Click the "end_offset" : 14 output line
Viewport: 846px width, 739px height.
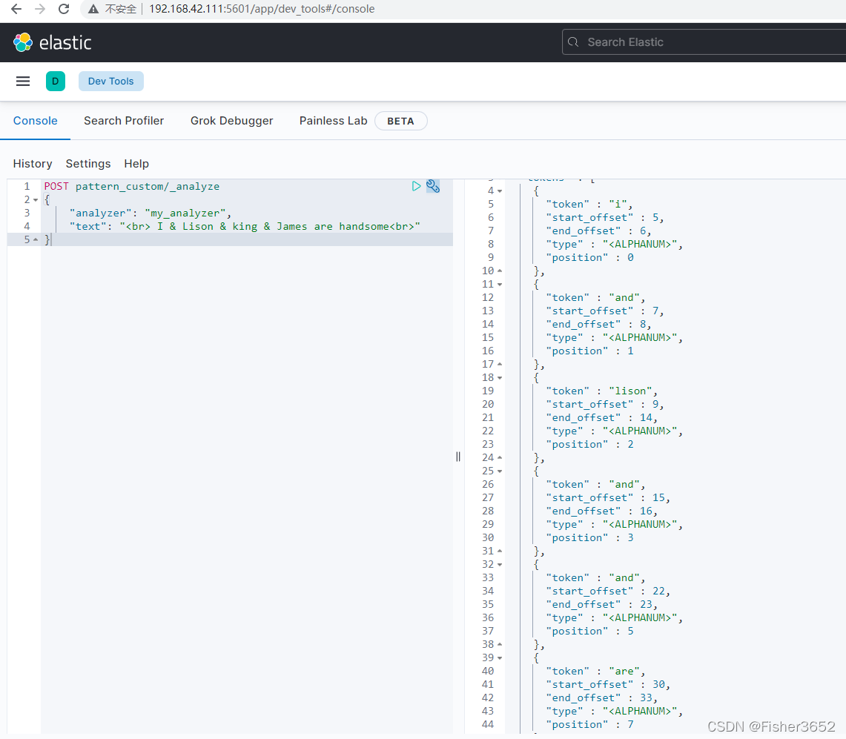(x=601, y=417)
